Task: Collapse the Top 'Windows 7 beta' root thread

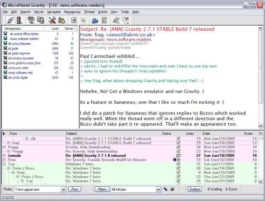Action: pos(4,164)
